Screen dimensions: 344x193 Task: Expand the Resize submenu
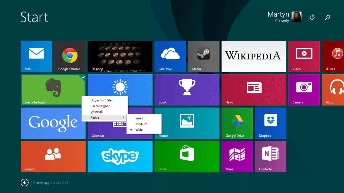105,118
